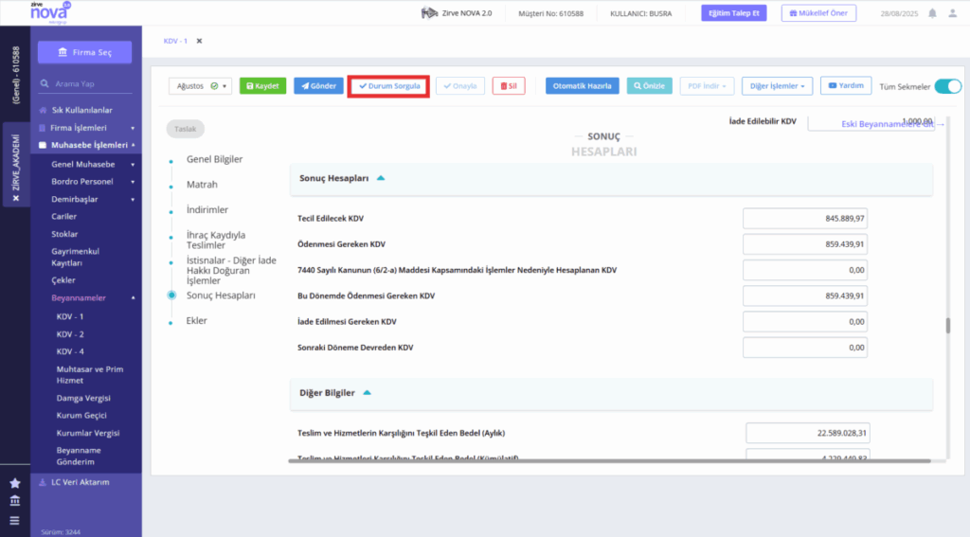970x537 pixels.
Task: Click the favorites star icon in sidebar
Action: 15,483
